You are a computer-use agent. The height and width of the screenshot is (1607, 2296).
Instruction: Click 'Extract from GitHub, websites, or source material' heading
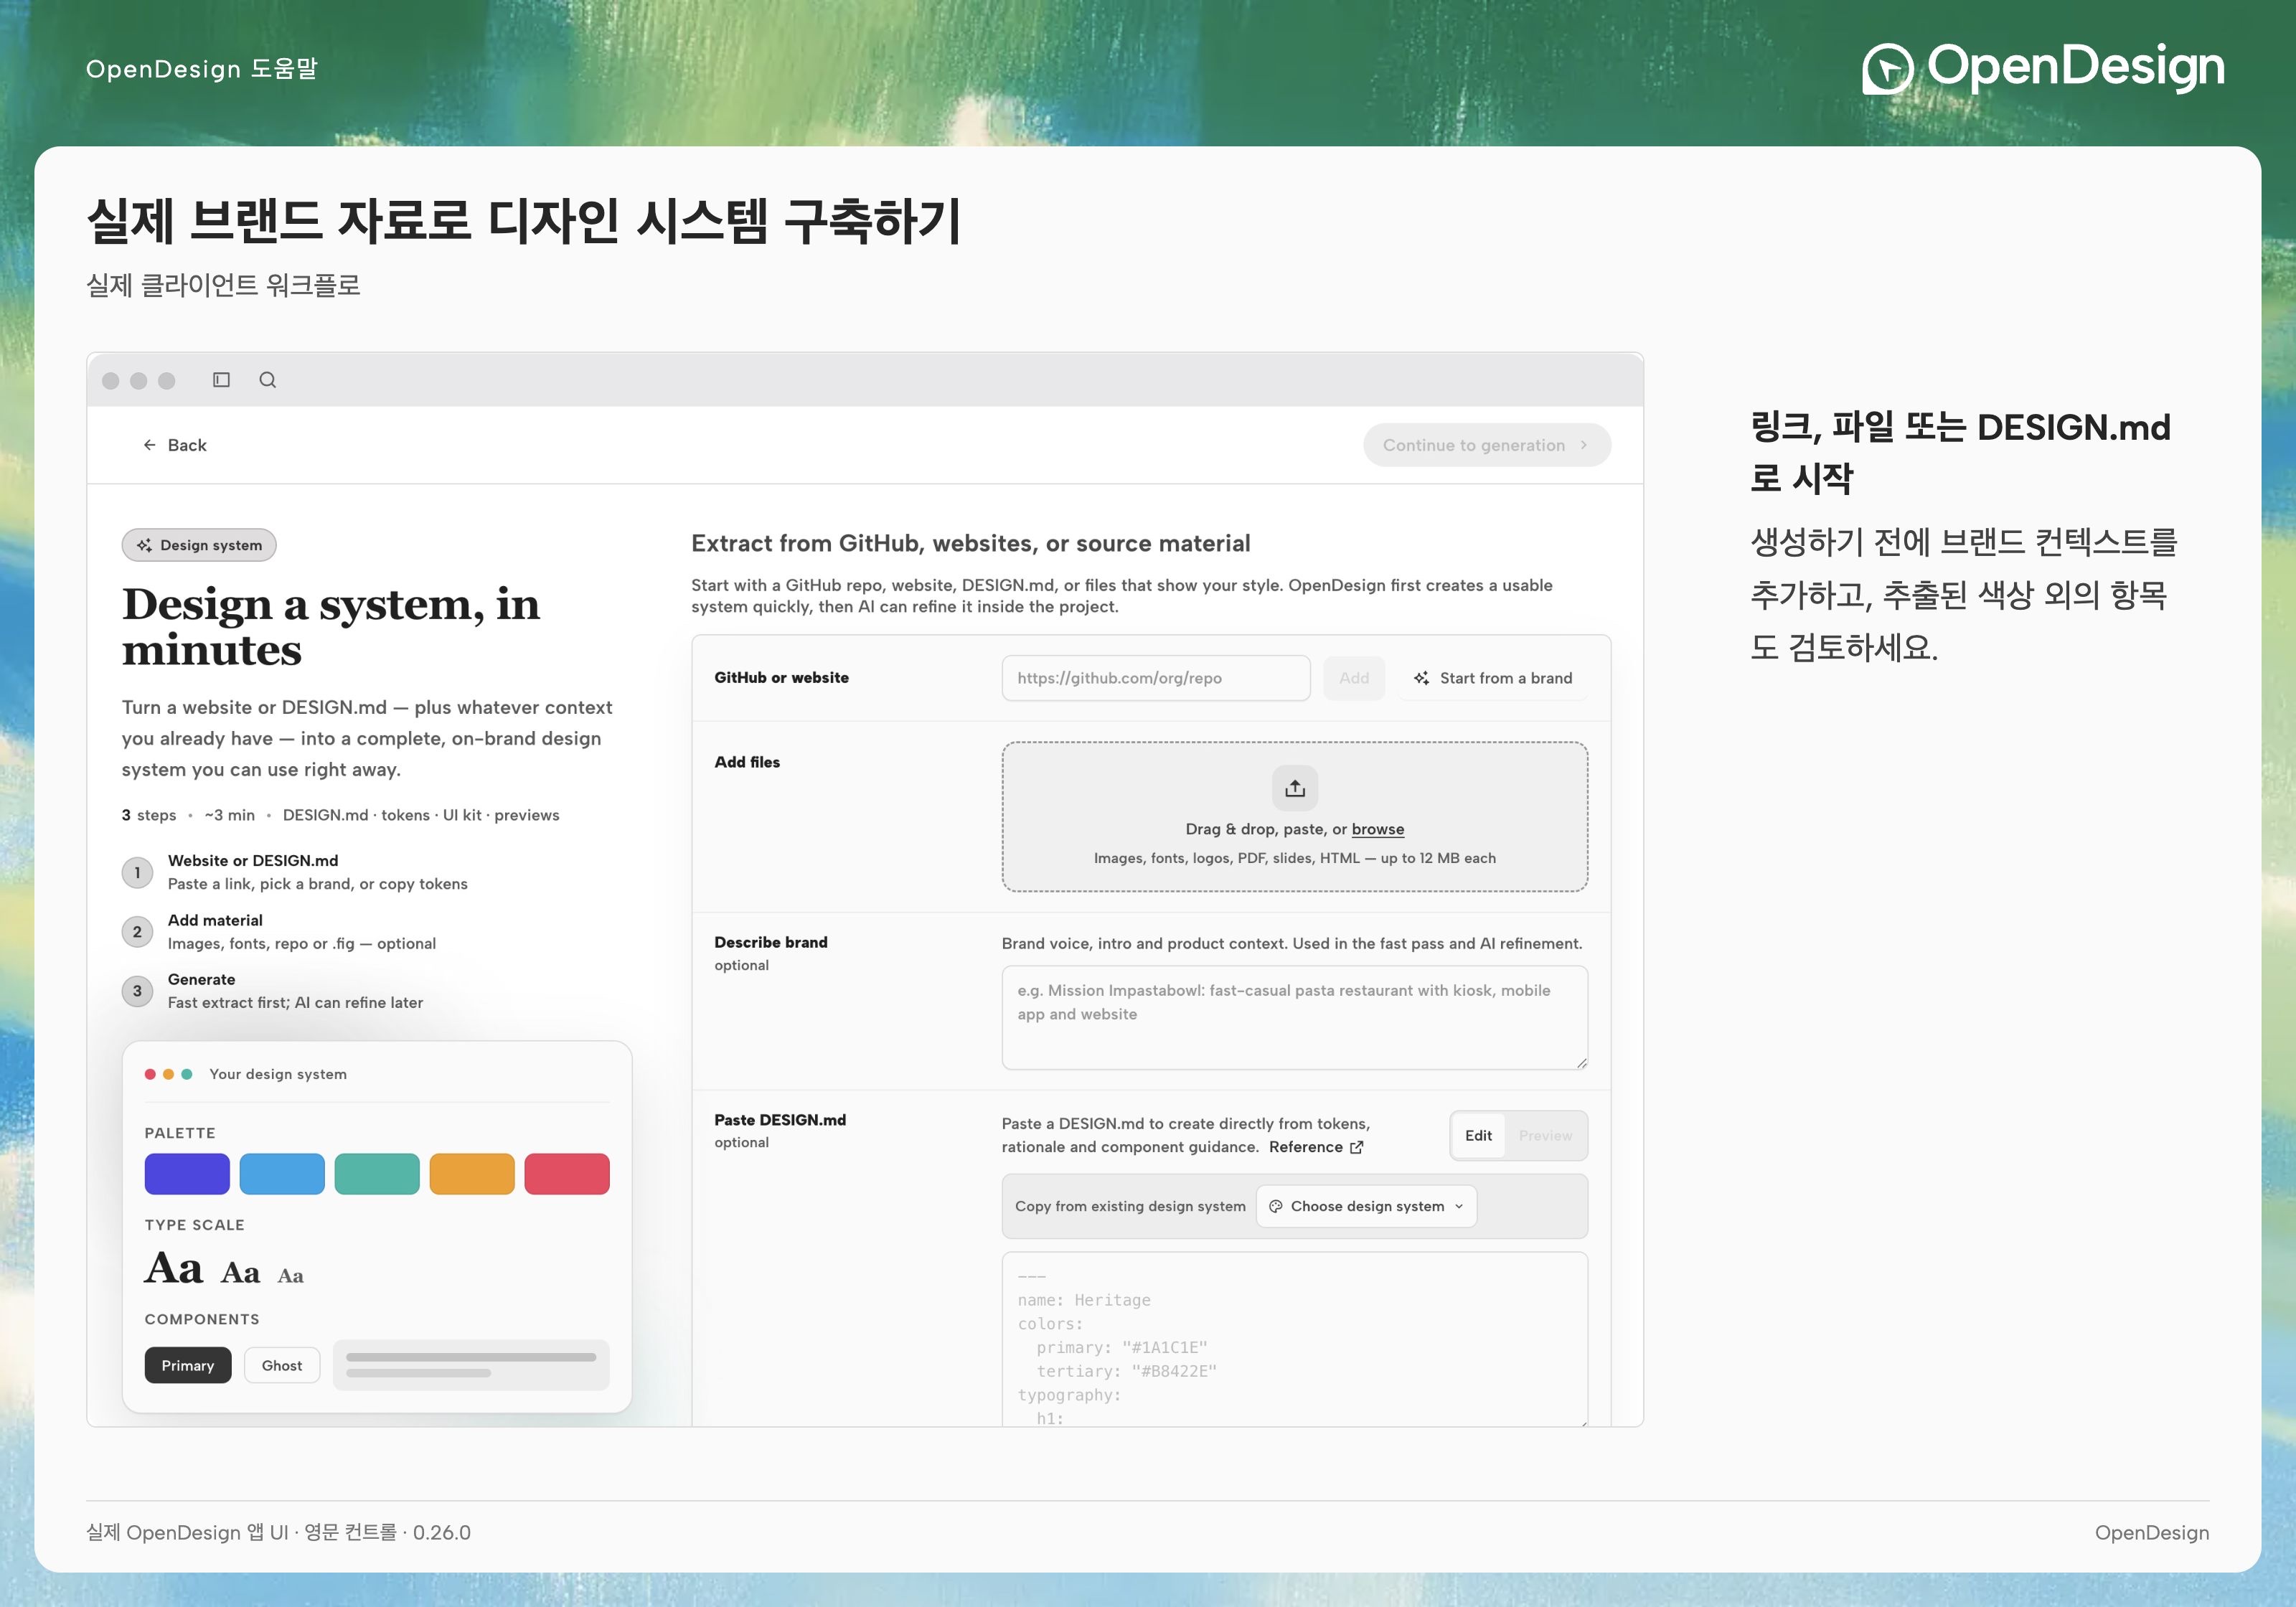[x=971, y=543]
